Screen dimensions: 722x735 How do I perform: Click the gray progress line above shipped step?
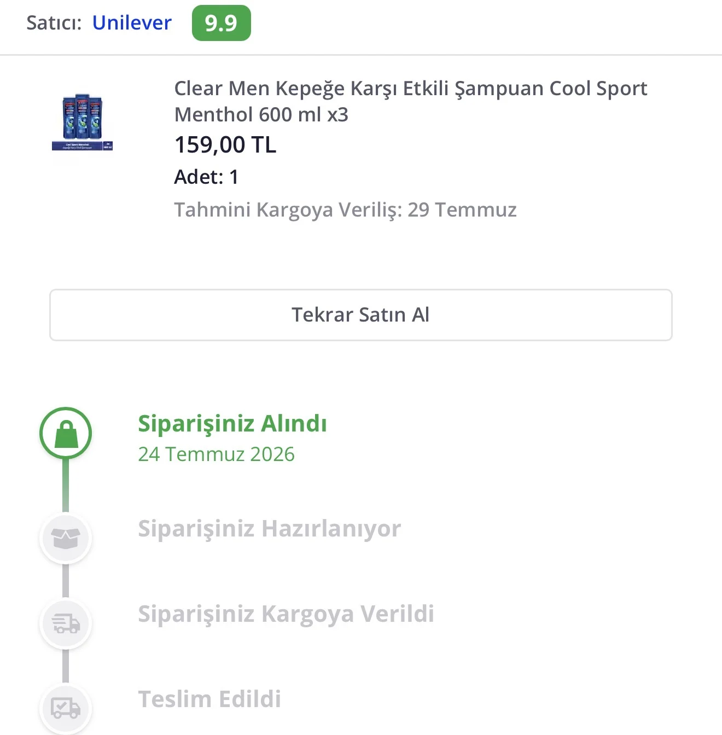[66, 581]
